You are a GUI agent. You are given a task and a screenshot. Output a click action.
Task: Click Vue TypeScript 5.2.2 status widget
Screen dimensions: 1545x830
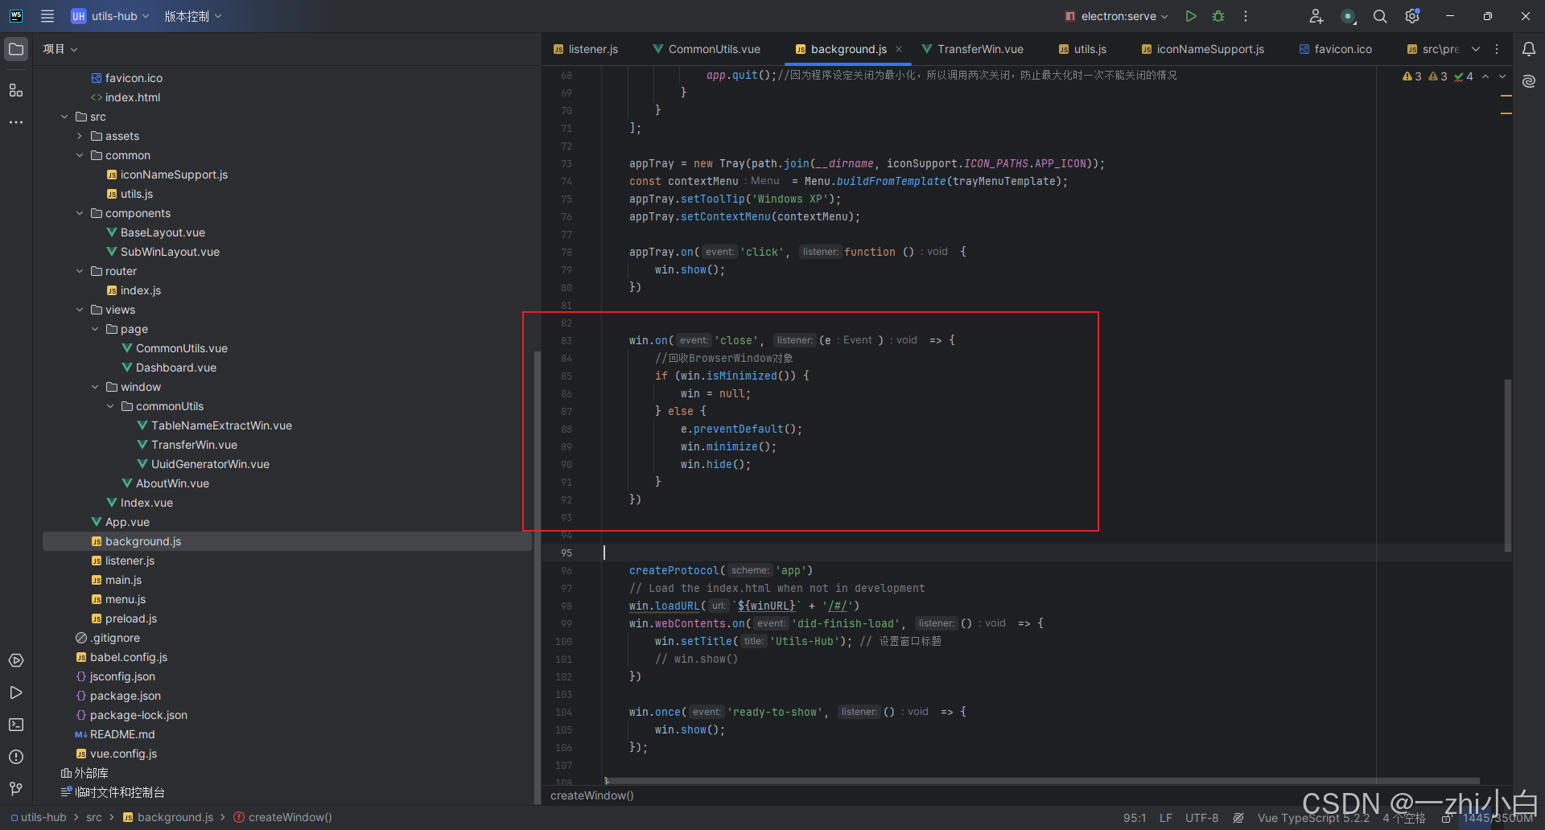pos(1313,818)
